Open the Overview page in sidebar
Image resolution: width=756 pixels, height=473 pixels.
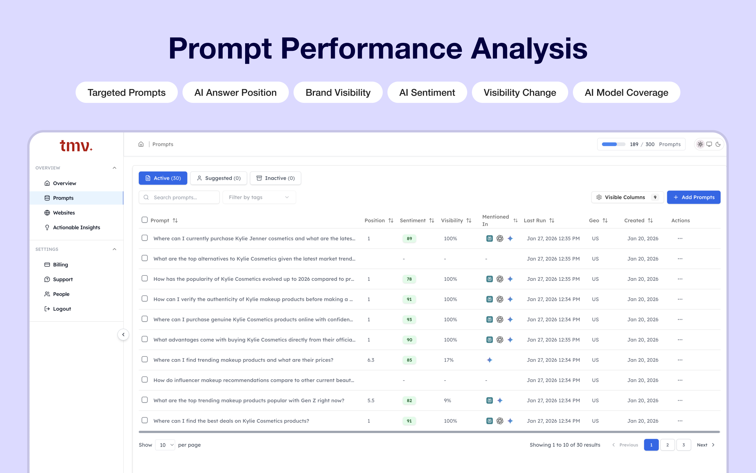click(76, 183)
